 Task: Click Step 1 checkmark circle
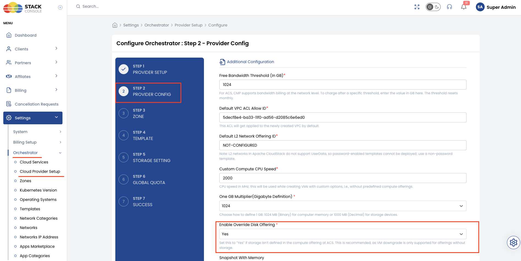pos(124,69)
